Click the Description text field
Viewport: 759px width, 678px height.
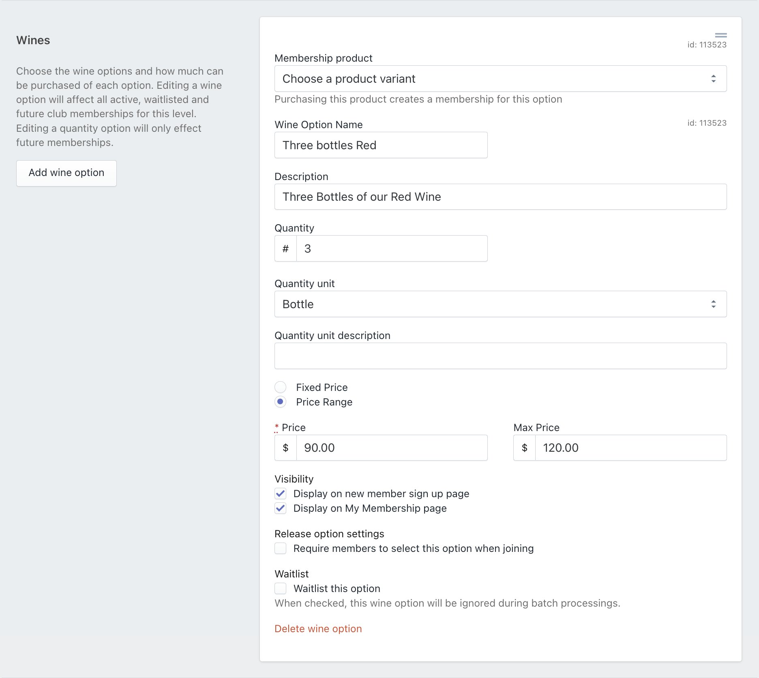[500, 197]
